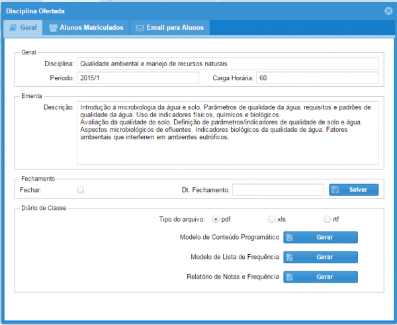The width and height of the screenshot is (397, 325).
Task: Click the book icon on Geral tab
Action: tap(13, 28)
